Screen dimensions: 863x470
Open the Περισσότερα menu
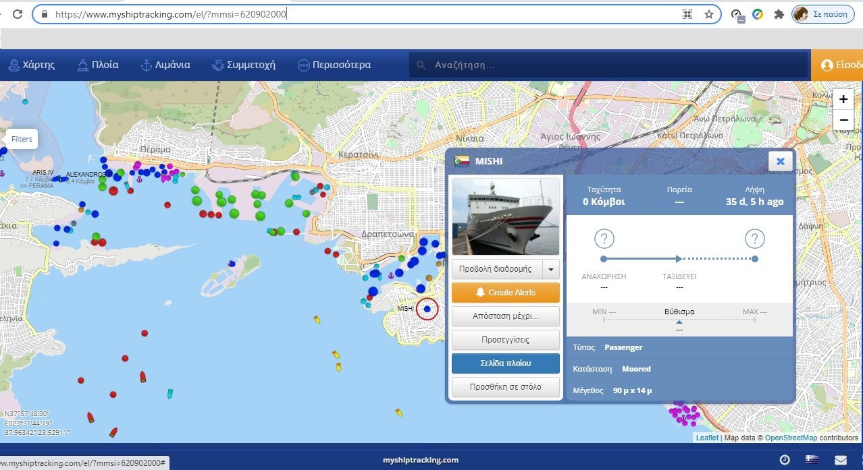click(334, 65)
